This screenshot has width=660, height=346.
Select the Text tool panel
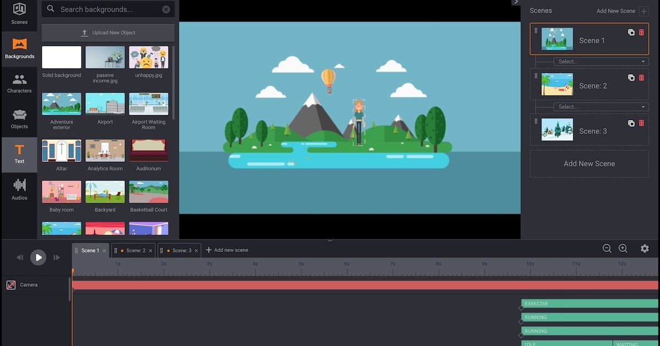pos(19,155)
